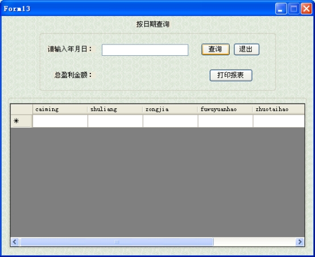Click the 请输入年月日 label
315x257 pixels.
(x=70, y=49)
